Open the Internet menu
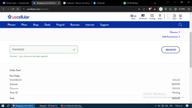This screenshot has height=108, width=192. 90,25
